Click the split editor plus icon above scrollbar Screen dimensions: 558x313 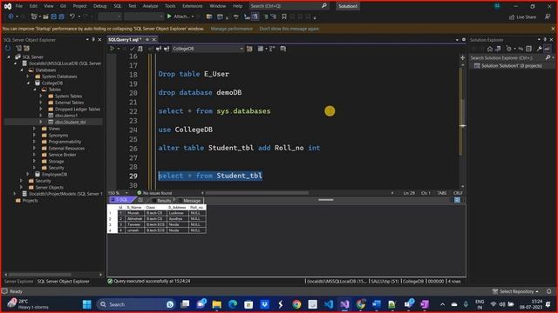click(463, 57)
